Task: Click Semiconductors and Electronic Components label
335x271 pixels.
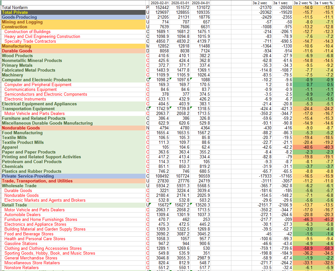Action: coord(46,94)
